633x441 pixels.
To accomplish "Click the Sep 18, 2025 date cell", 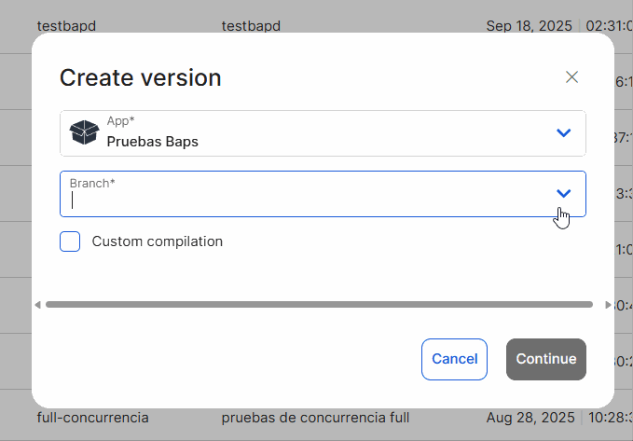I will (x=530, y=26).
